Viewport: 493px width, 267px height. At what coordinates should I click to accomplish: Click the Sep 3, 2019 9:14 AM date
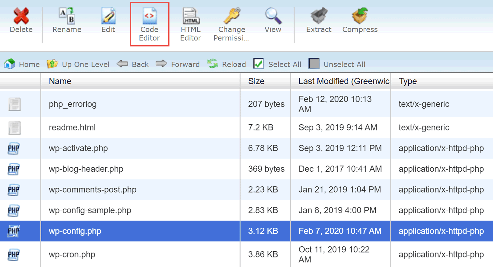(x=338, y=127)
